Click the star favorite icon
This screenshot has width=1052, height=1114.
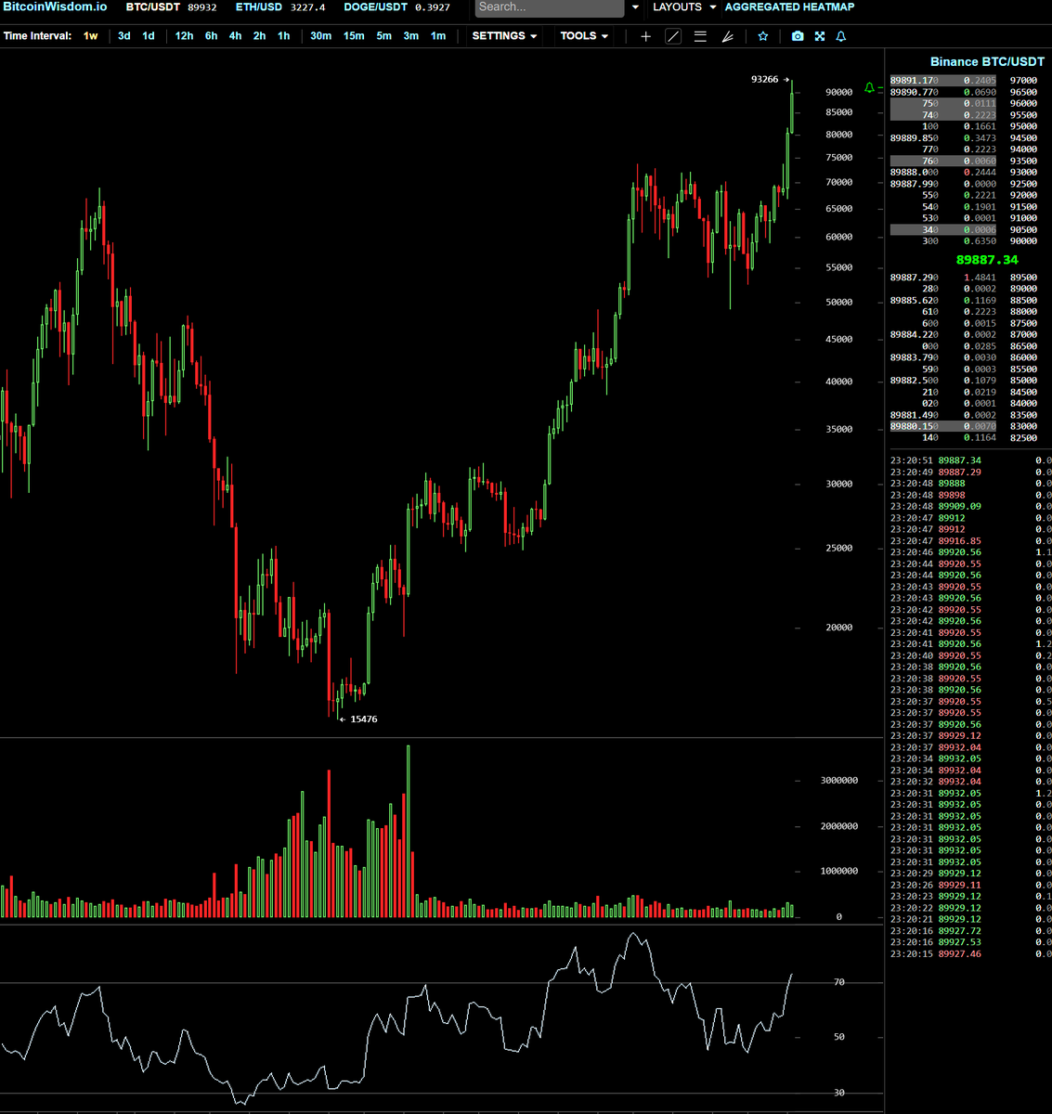[762, 36]
